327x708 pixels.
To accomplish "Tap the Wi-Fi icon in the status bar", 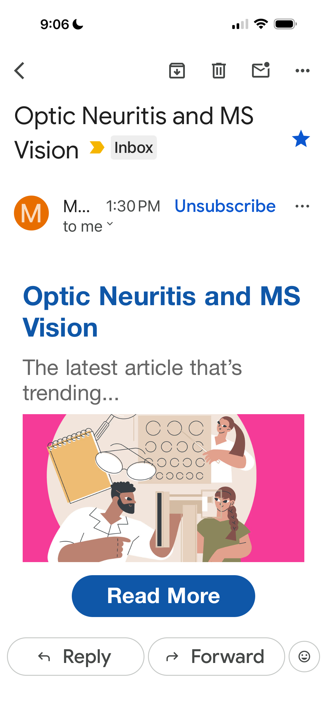I will pos(261,24).
